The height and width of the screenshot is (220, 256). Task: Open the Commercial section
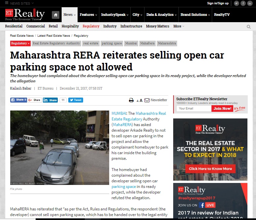pos(36,26)
